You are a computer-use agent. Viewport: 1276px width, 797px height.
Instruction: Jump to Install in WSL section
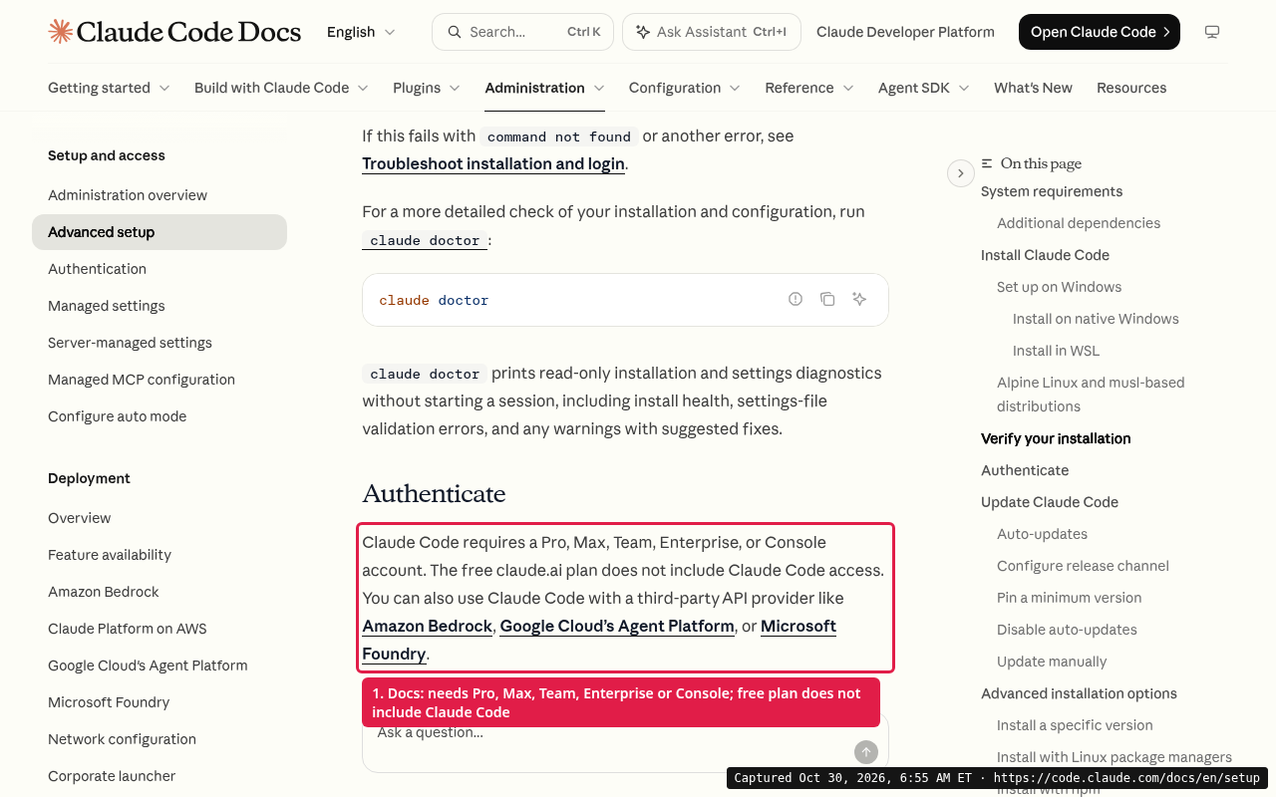tap(1056, 351)
